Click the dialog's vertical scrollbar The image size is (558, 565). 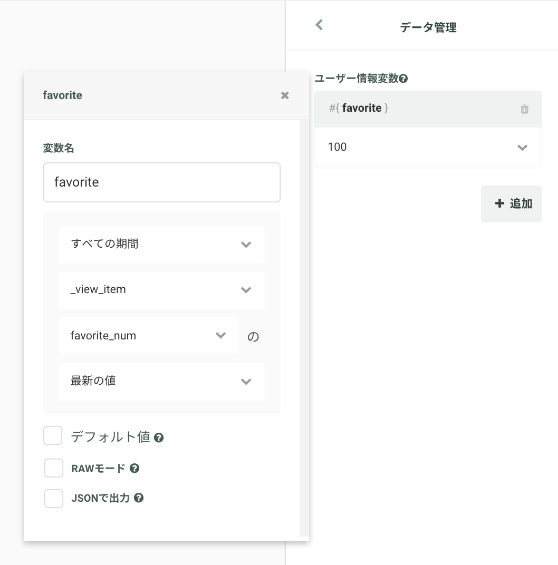tap(304, 328)
